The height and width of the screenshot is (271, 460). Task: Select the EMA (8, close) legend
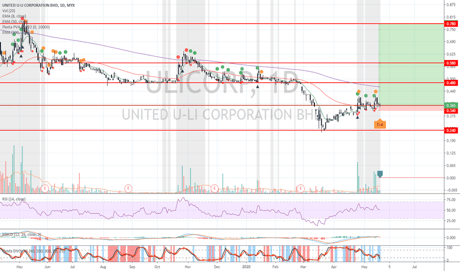(14, 16)
